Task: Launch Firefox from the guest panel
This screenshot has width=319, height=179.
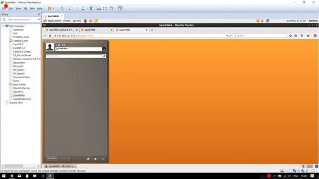Action: [85, 21]
